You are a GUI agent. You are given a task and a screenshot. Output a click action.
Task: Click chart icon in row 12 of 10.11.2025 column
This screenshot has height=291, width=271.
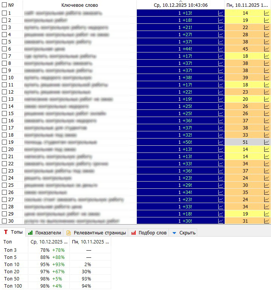coord(267,92)
